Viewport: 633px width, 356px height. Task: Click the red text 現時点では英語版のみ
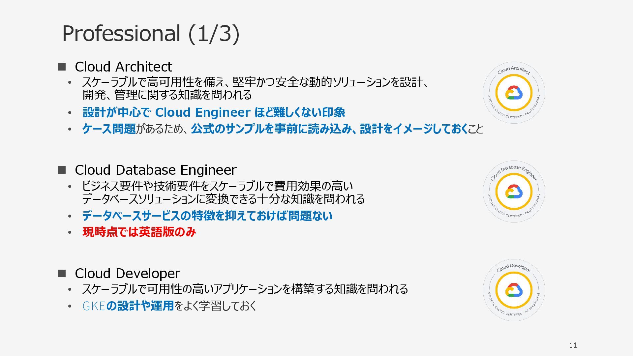point(139,232)
